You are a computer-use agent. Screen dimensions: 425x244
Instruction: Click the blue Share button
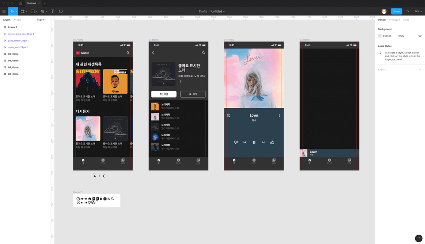coord(396,11)
